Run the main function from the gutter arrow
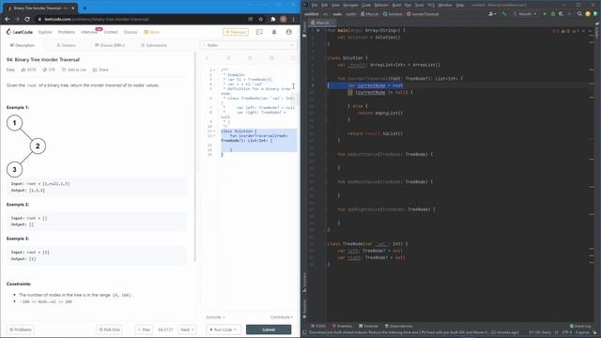 [318, 30]
